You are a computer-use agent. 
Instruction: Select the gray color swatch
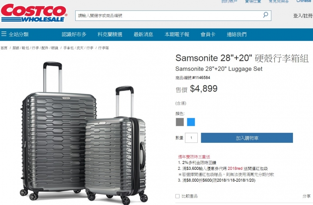point(180,122)
